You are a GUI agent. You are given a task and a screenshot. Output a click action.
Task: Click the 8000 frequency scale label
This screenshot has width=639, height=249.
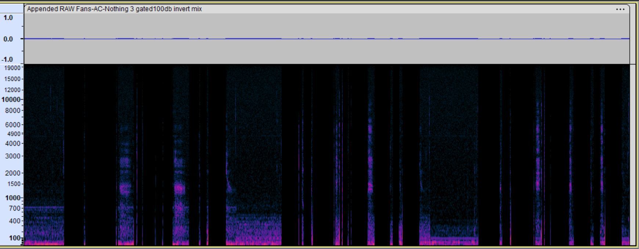(x=13, y=110)
